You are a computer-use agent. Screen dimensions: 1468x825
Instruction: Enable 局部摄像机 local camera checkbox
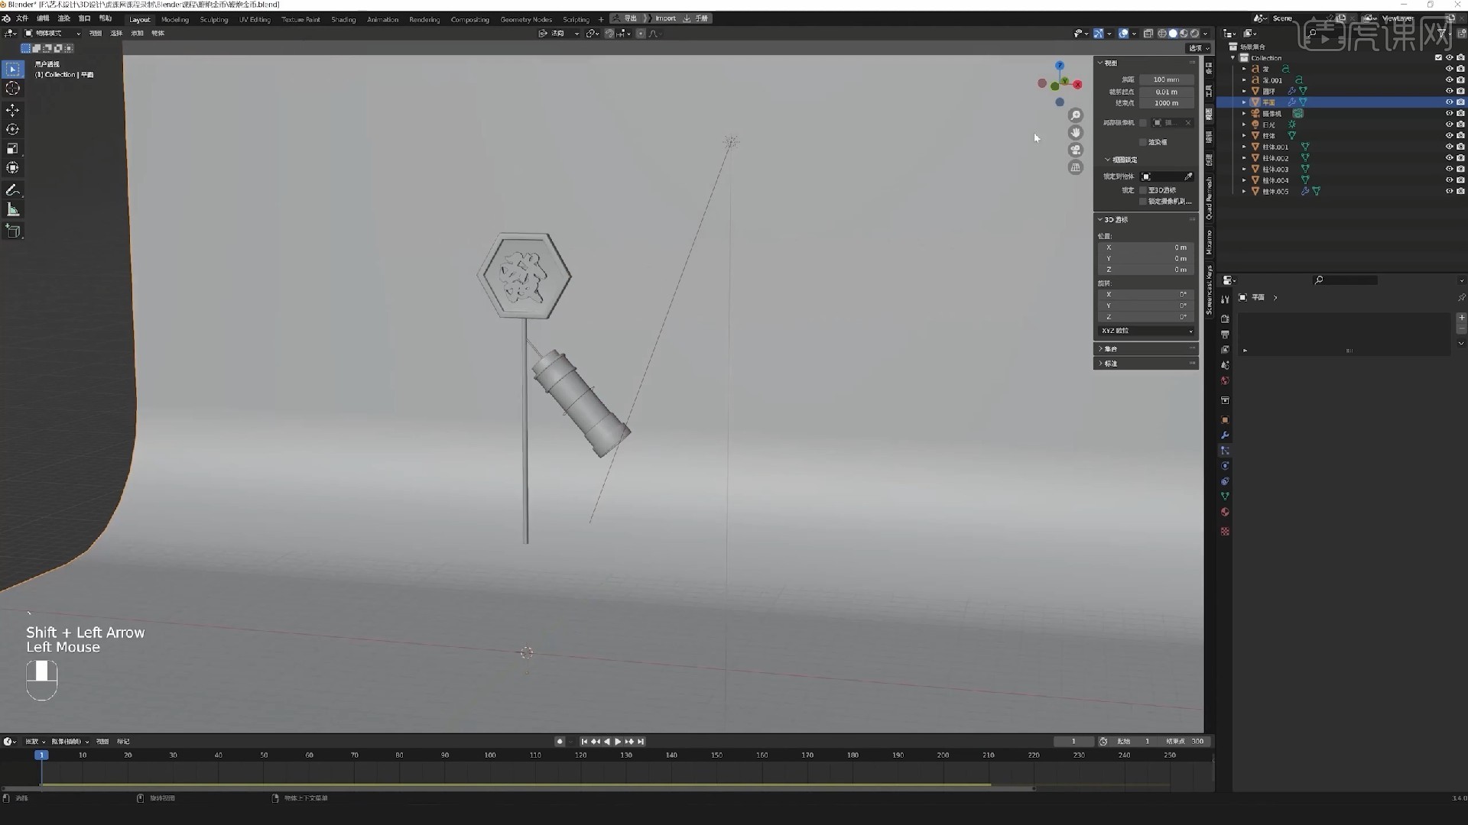1143,123
